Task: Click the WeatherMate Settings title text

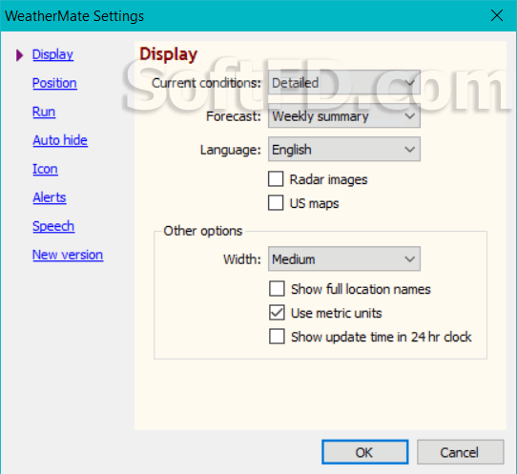Action: coord(74,16)
